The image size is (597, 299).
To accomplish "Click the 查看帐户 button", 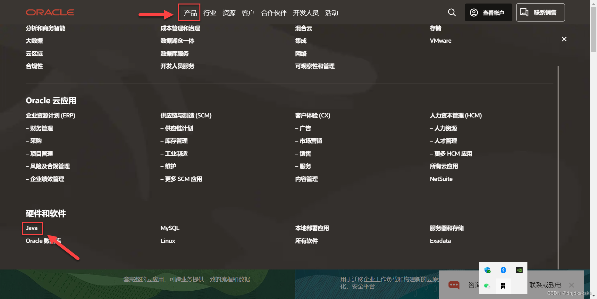I will click(488, 13).
